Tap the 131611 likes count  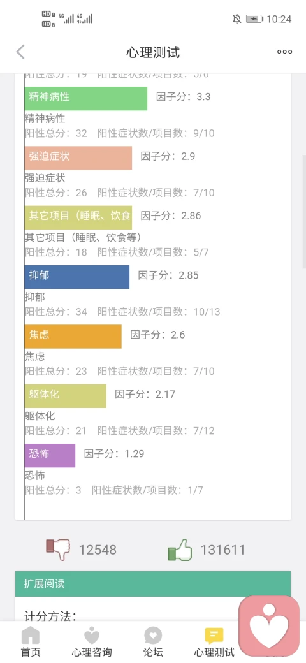[x=222, y=550]
